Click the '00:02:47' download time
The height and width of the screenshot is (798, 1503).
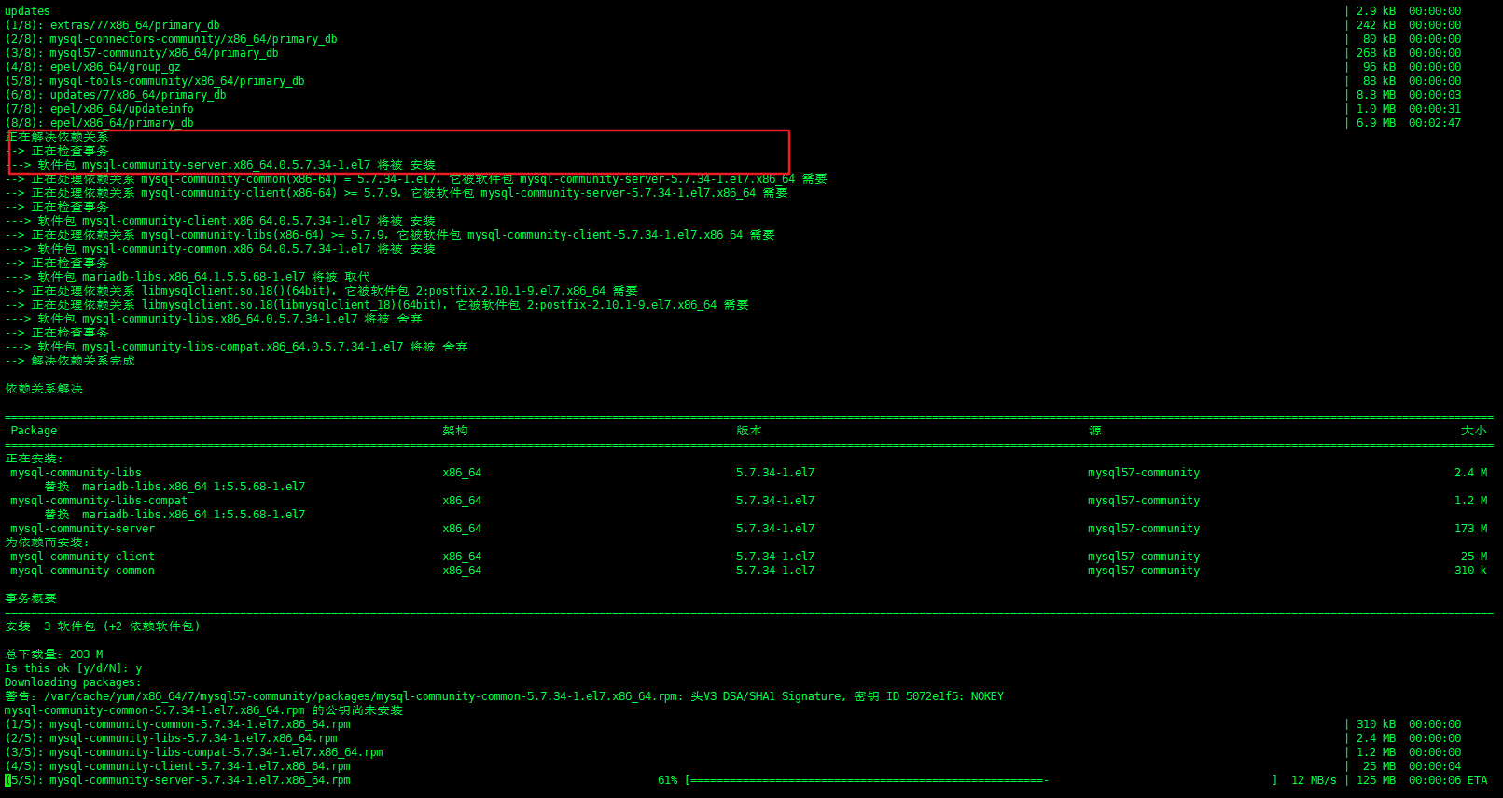[x=1435, y=123]
